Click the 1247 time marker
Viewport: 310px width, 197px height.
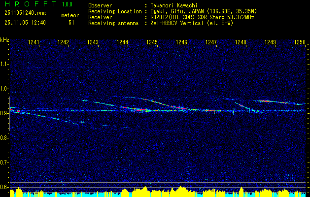[x=211, y=42]
